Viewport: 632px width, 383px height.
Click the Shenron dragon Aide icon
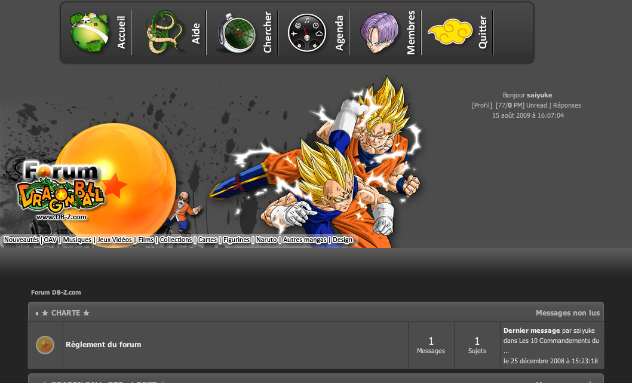[164, 32]
